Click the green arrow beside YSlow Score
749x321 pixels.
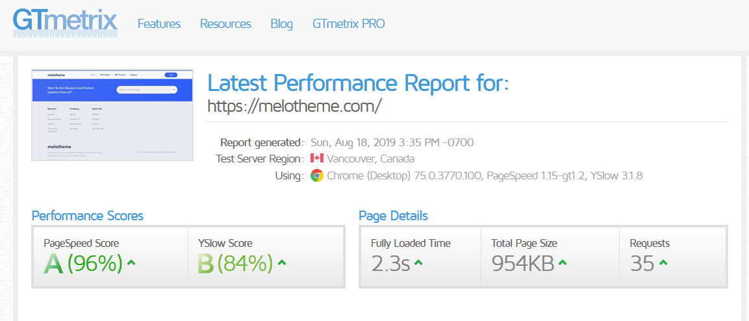(x=281, y=263)
